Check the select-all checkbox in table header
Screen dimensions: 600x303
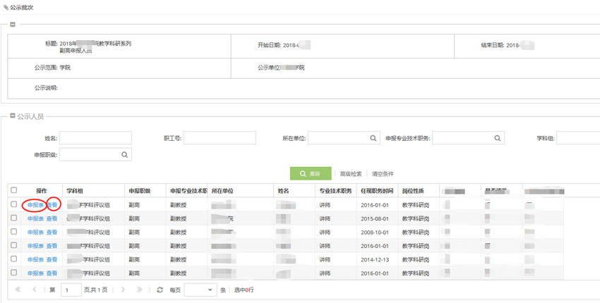[13, 190]
